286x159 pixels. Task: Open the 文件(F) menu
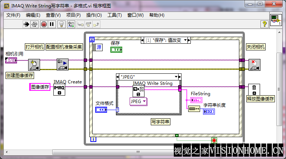[13, 15]
